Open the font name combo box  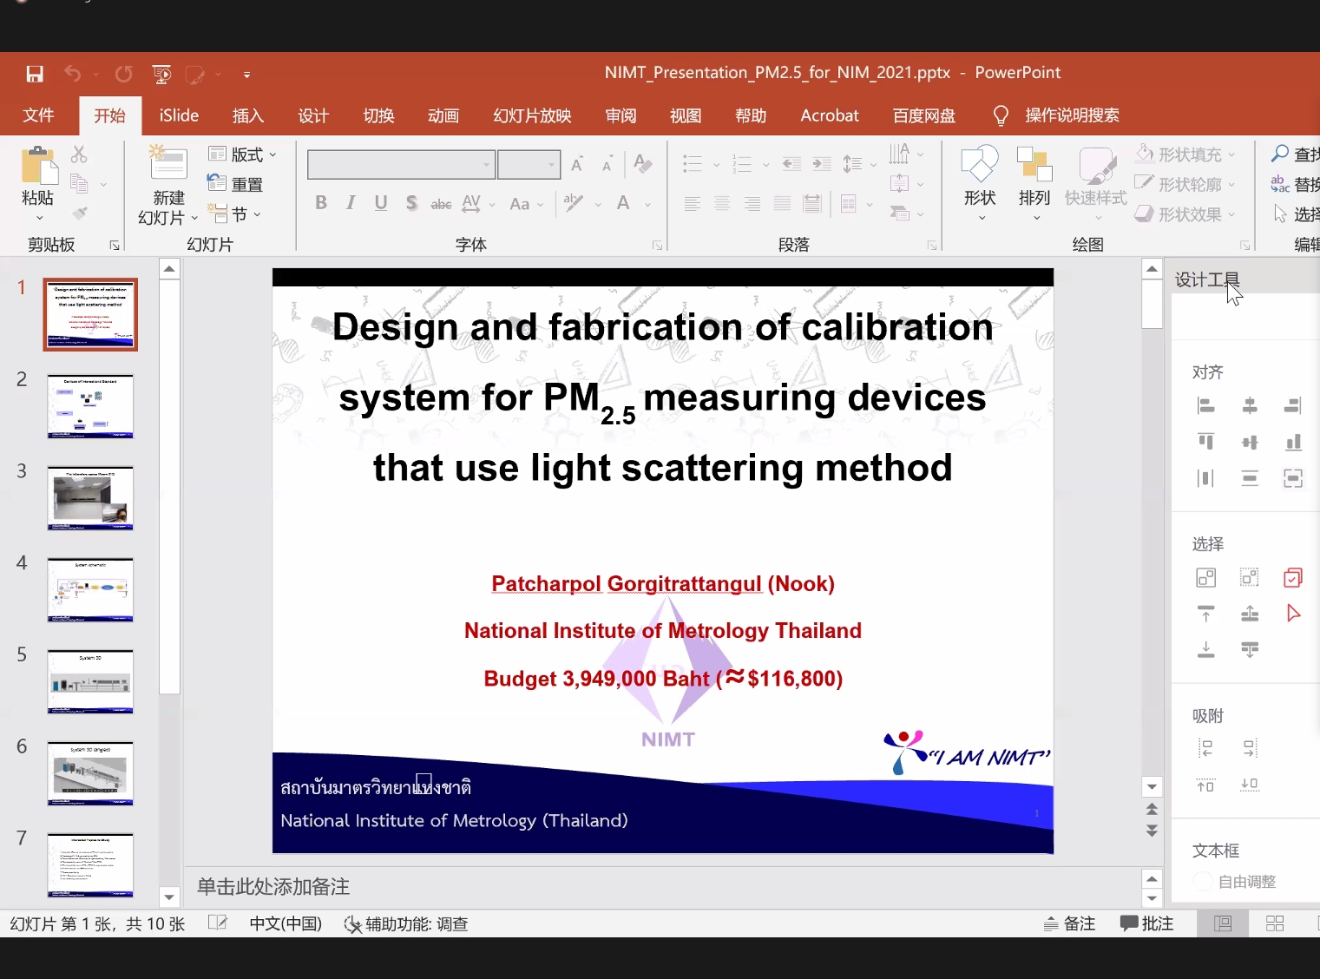click(400, 164)
